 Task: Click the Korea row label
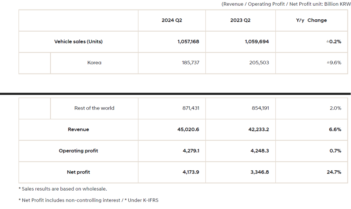tap(94, 63)
